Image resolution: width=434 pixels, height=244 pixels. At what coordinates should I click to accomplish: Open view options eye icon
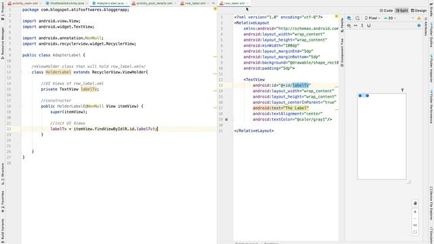[349, 26]
